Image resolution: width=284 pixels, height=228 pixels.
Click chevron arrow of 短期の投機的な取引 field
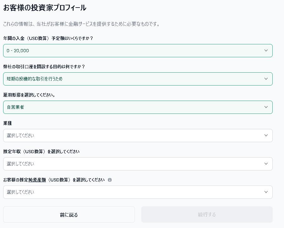[266, 79]
